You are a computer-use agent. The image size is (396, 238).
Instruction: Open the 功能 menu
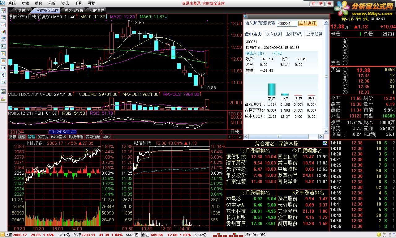tap(25, 3)
